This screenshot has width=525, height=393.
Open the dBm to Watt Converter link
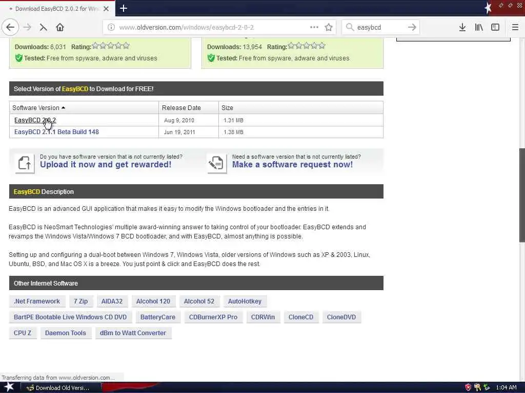coord(133,333)
